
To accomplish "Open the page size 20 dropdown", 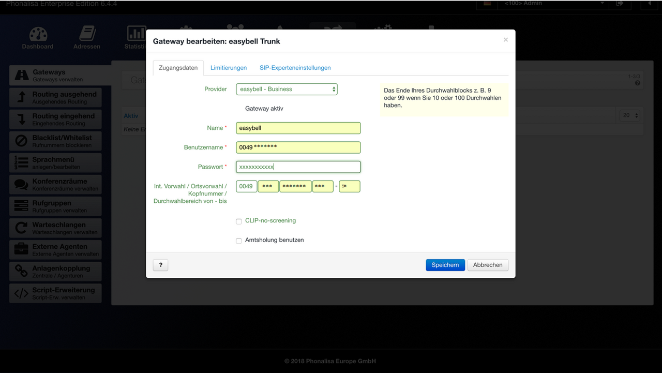I will (x=630, y=115).
